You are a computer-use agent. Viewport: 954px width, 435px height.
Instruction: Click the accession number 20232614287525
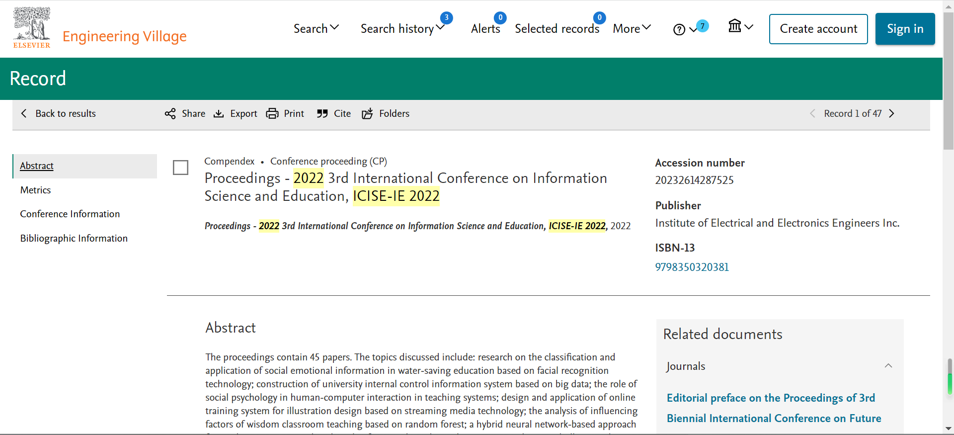tap(694, 180)
